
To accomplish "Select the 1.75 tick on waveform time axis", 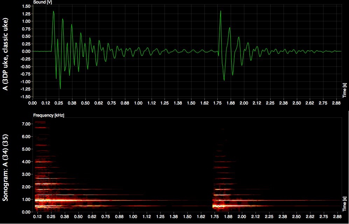I will pyautogui.click(x=218, y=104).
